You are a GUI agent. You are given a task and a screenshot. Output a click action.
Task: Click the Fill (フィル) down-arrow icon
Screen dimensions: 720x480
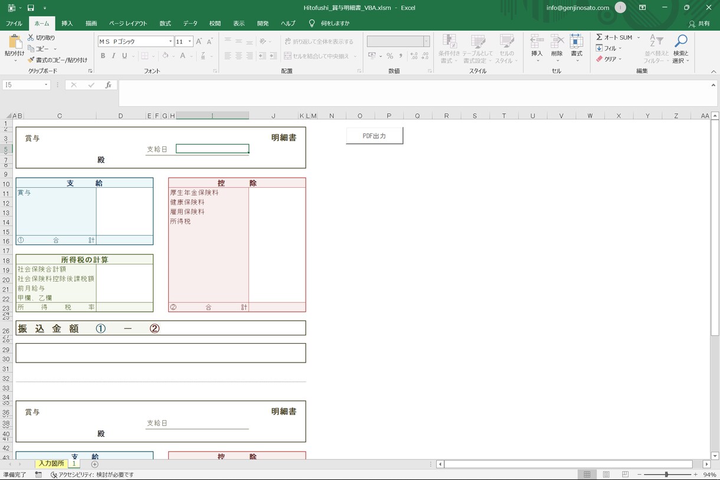pyautogui.click(x=599, y=48)
